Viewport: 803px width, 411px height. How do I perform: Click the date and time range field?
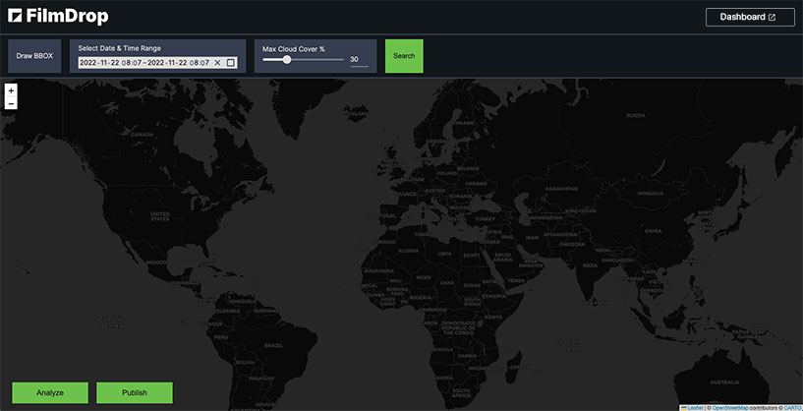pyautogui.click(x=144, y=63)
